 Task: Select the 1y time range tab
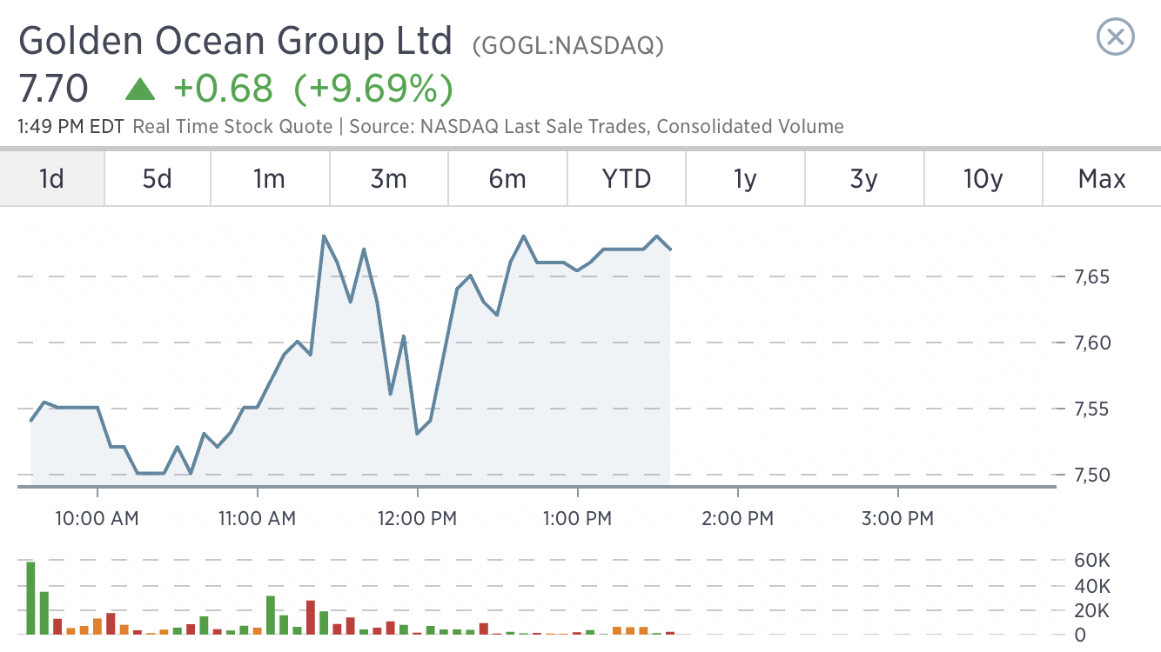(745, 179)
